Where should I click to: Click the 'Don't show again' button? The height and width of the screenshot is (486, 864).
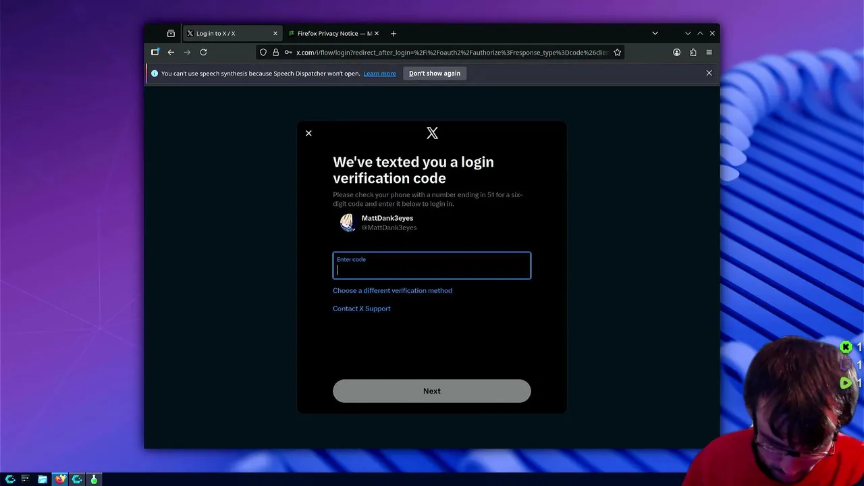(435, 74)
